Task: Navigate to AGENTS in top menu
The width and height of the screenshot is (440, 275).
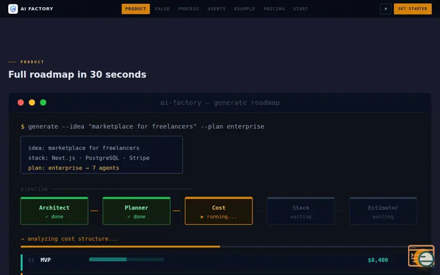Action: (x=216, y=9)
